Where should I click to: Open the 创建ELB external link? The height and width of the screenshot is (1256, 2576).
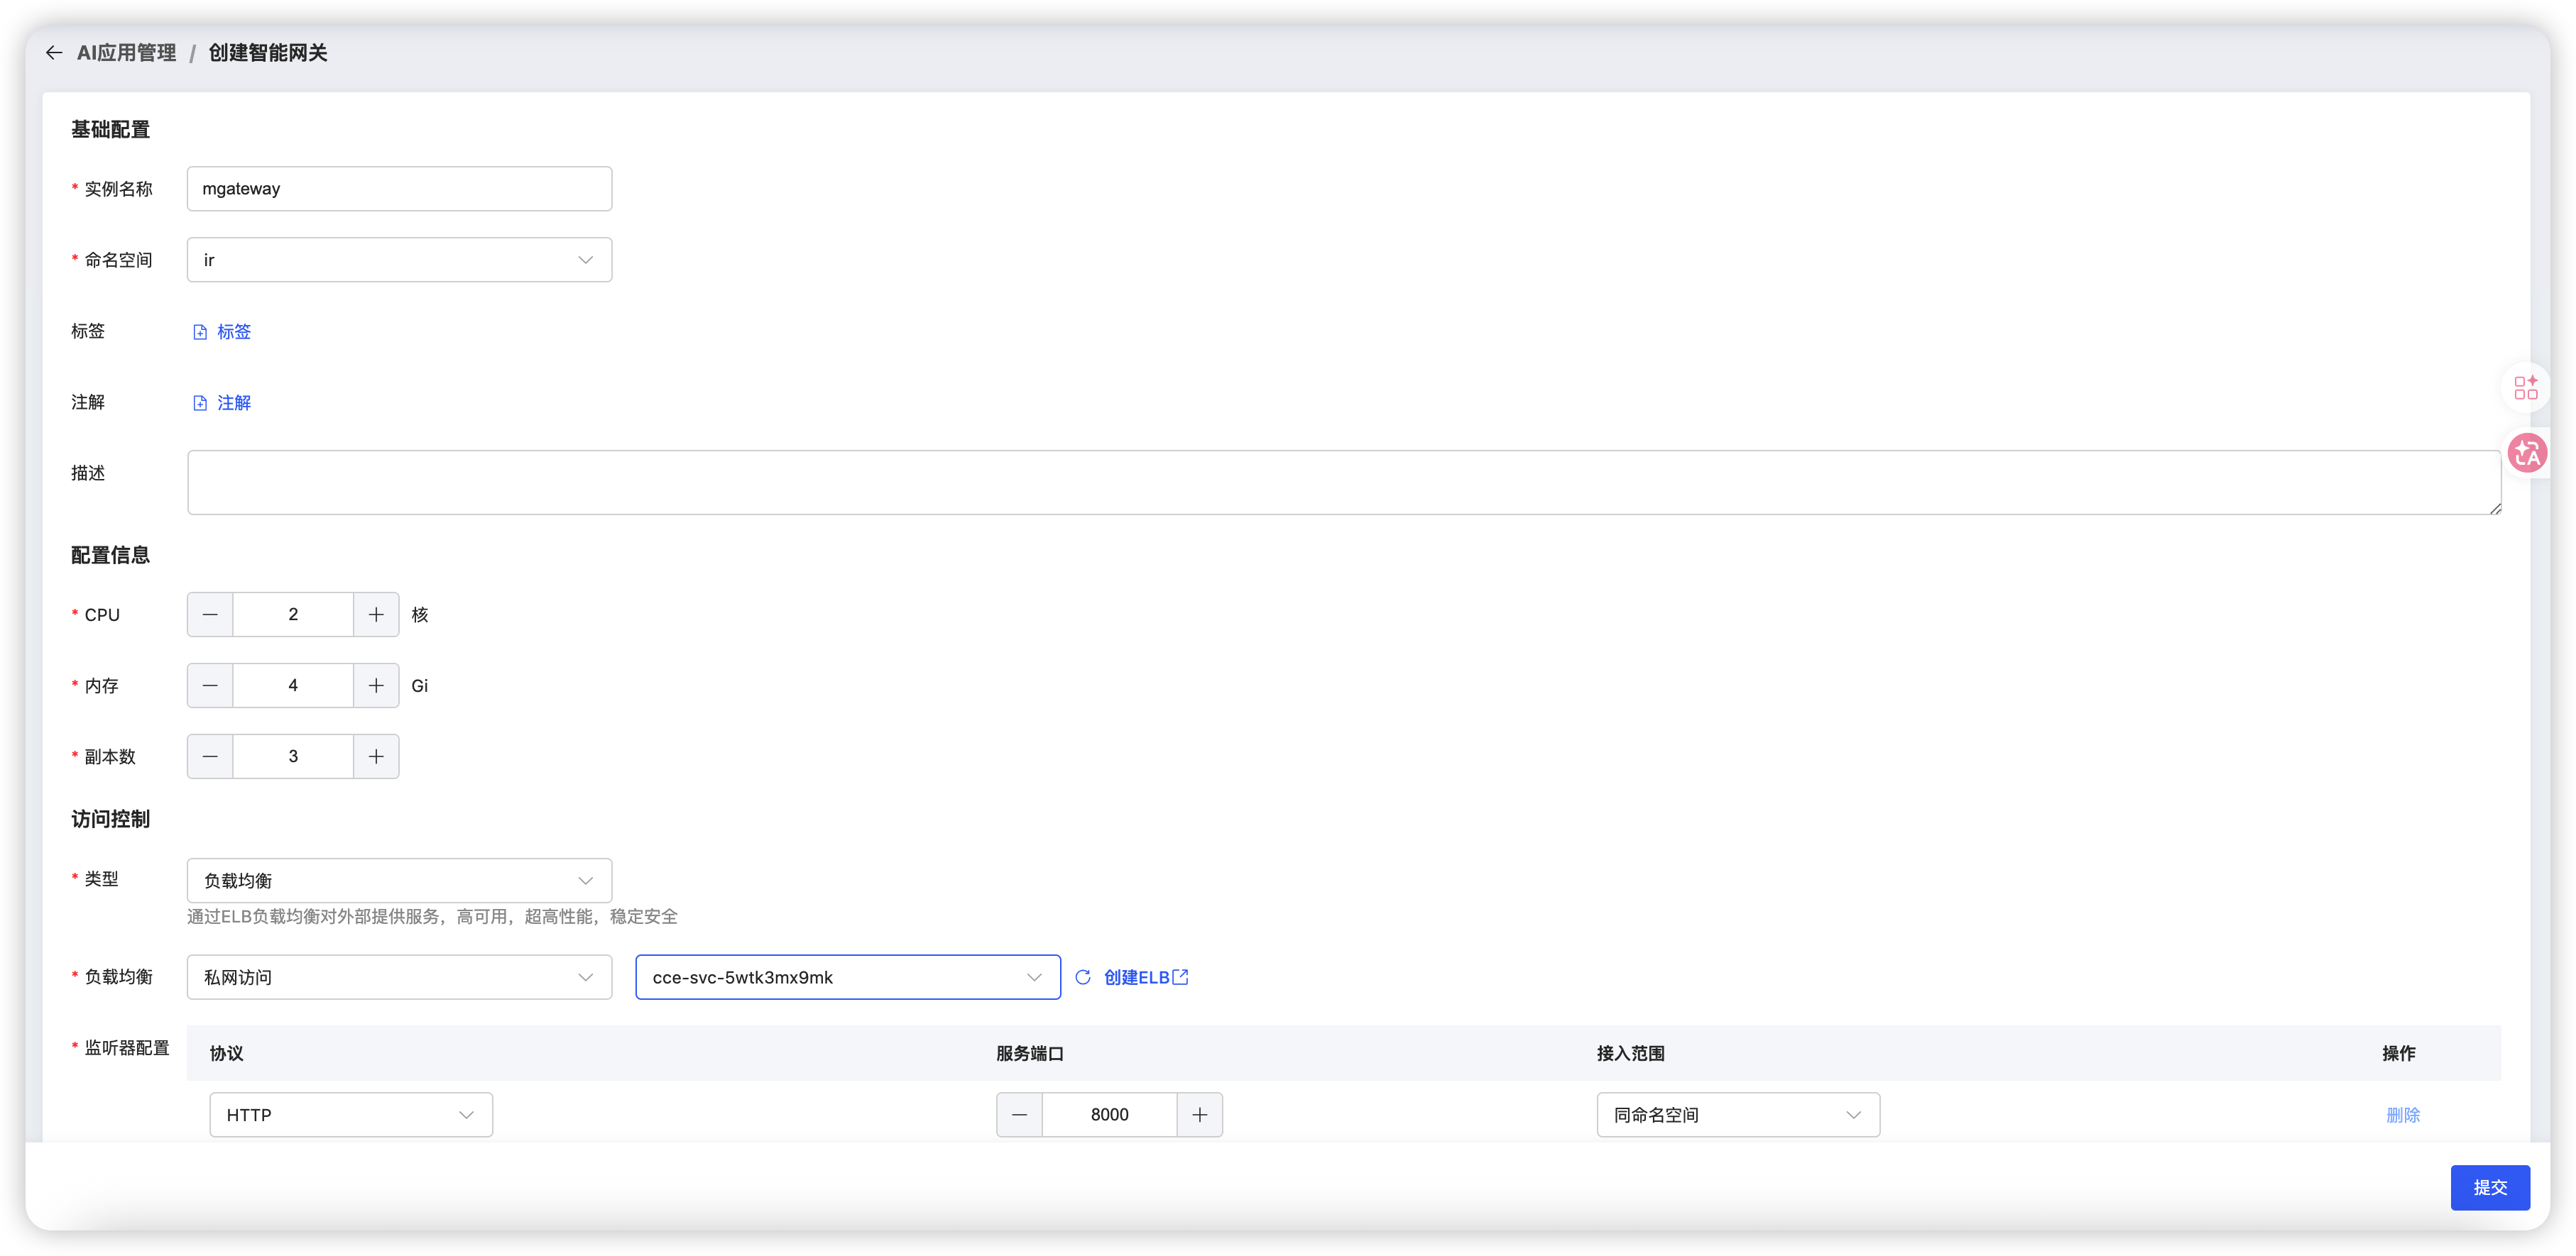pos(1146,977)
